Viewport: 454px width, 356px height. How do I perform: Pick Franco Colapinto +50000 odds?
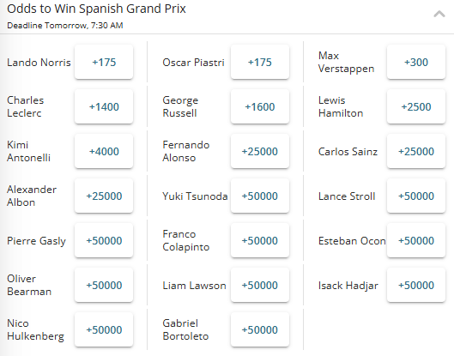tap(260, 240)
